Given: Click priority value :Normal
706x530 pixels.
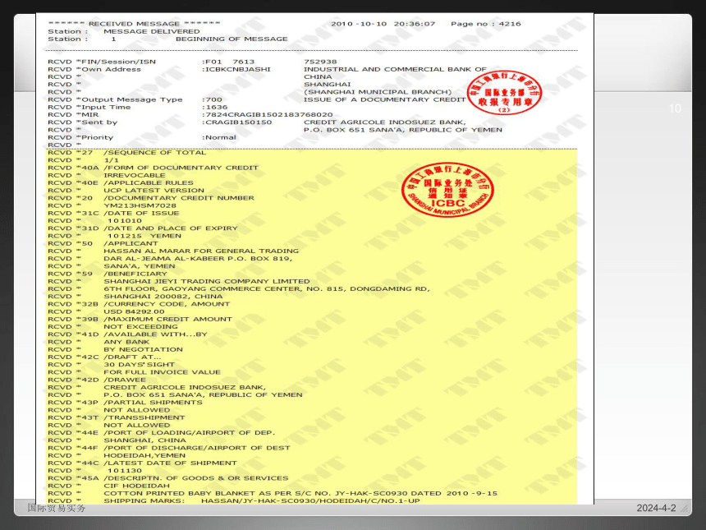Looking at the screenshot, I should coord(219,137).
